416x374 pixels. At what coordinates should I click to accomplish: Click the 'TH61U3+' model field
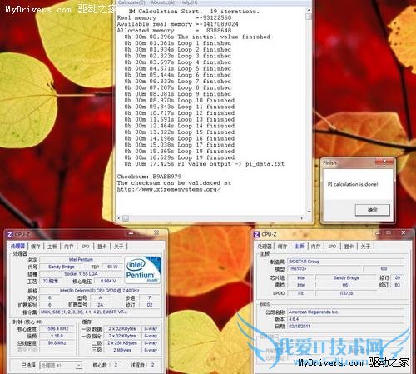click(x=325, y=269)
